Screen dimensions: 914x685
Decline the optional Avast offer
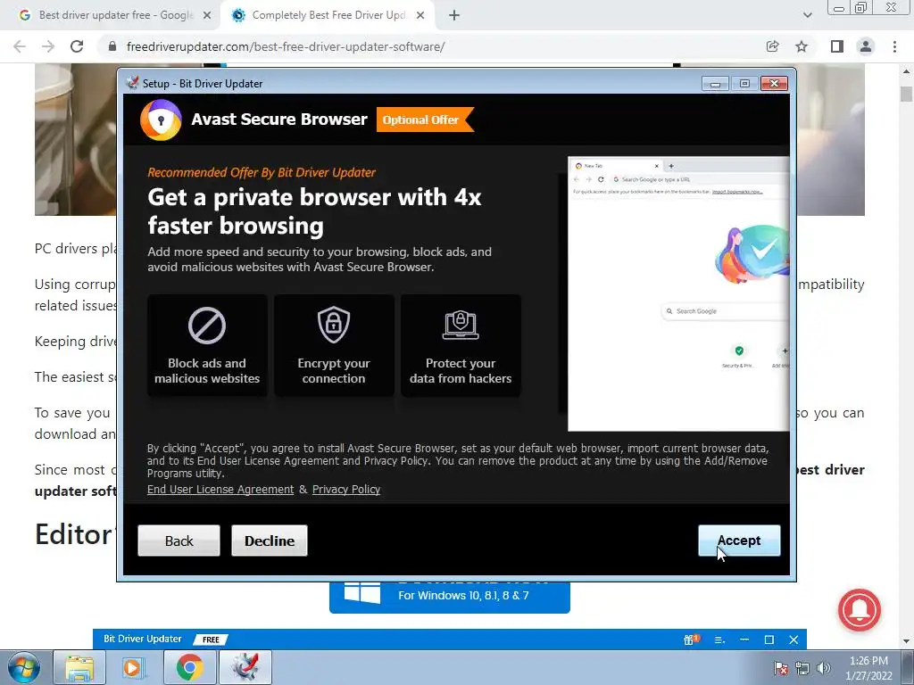pyautogui.click(x=270, y=541)
